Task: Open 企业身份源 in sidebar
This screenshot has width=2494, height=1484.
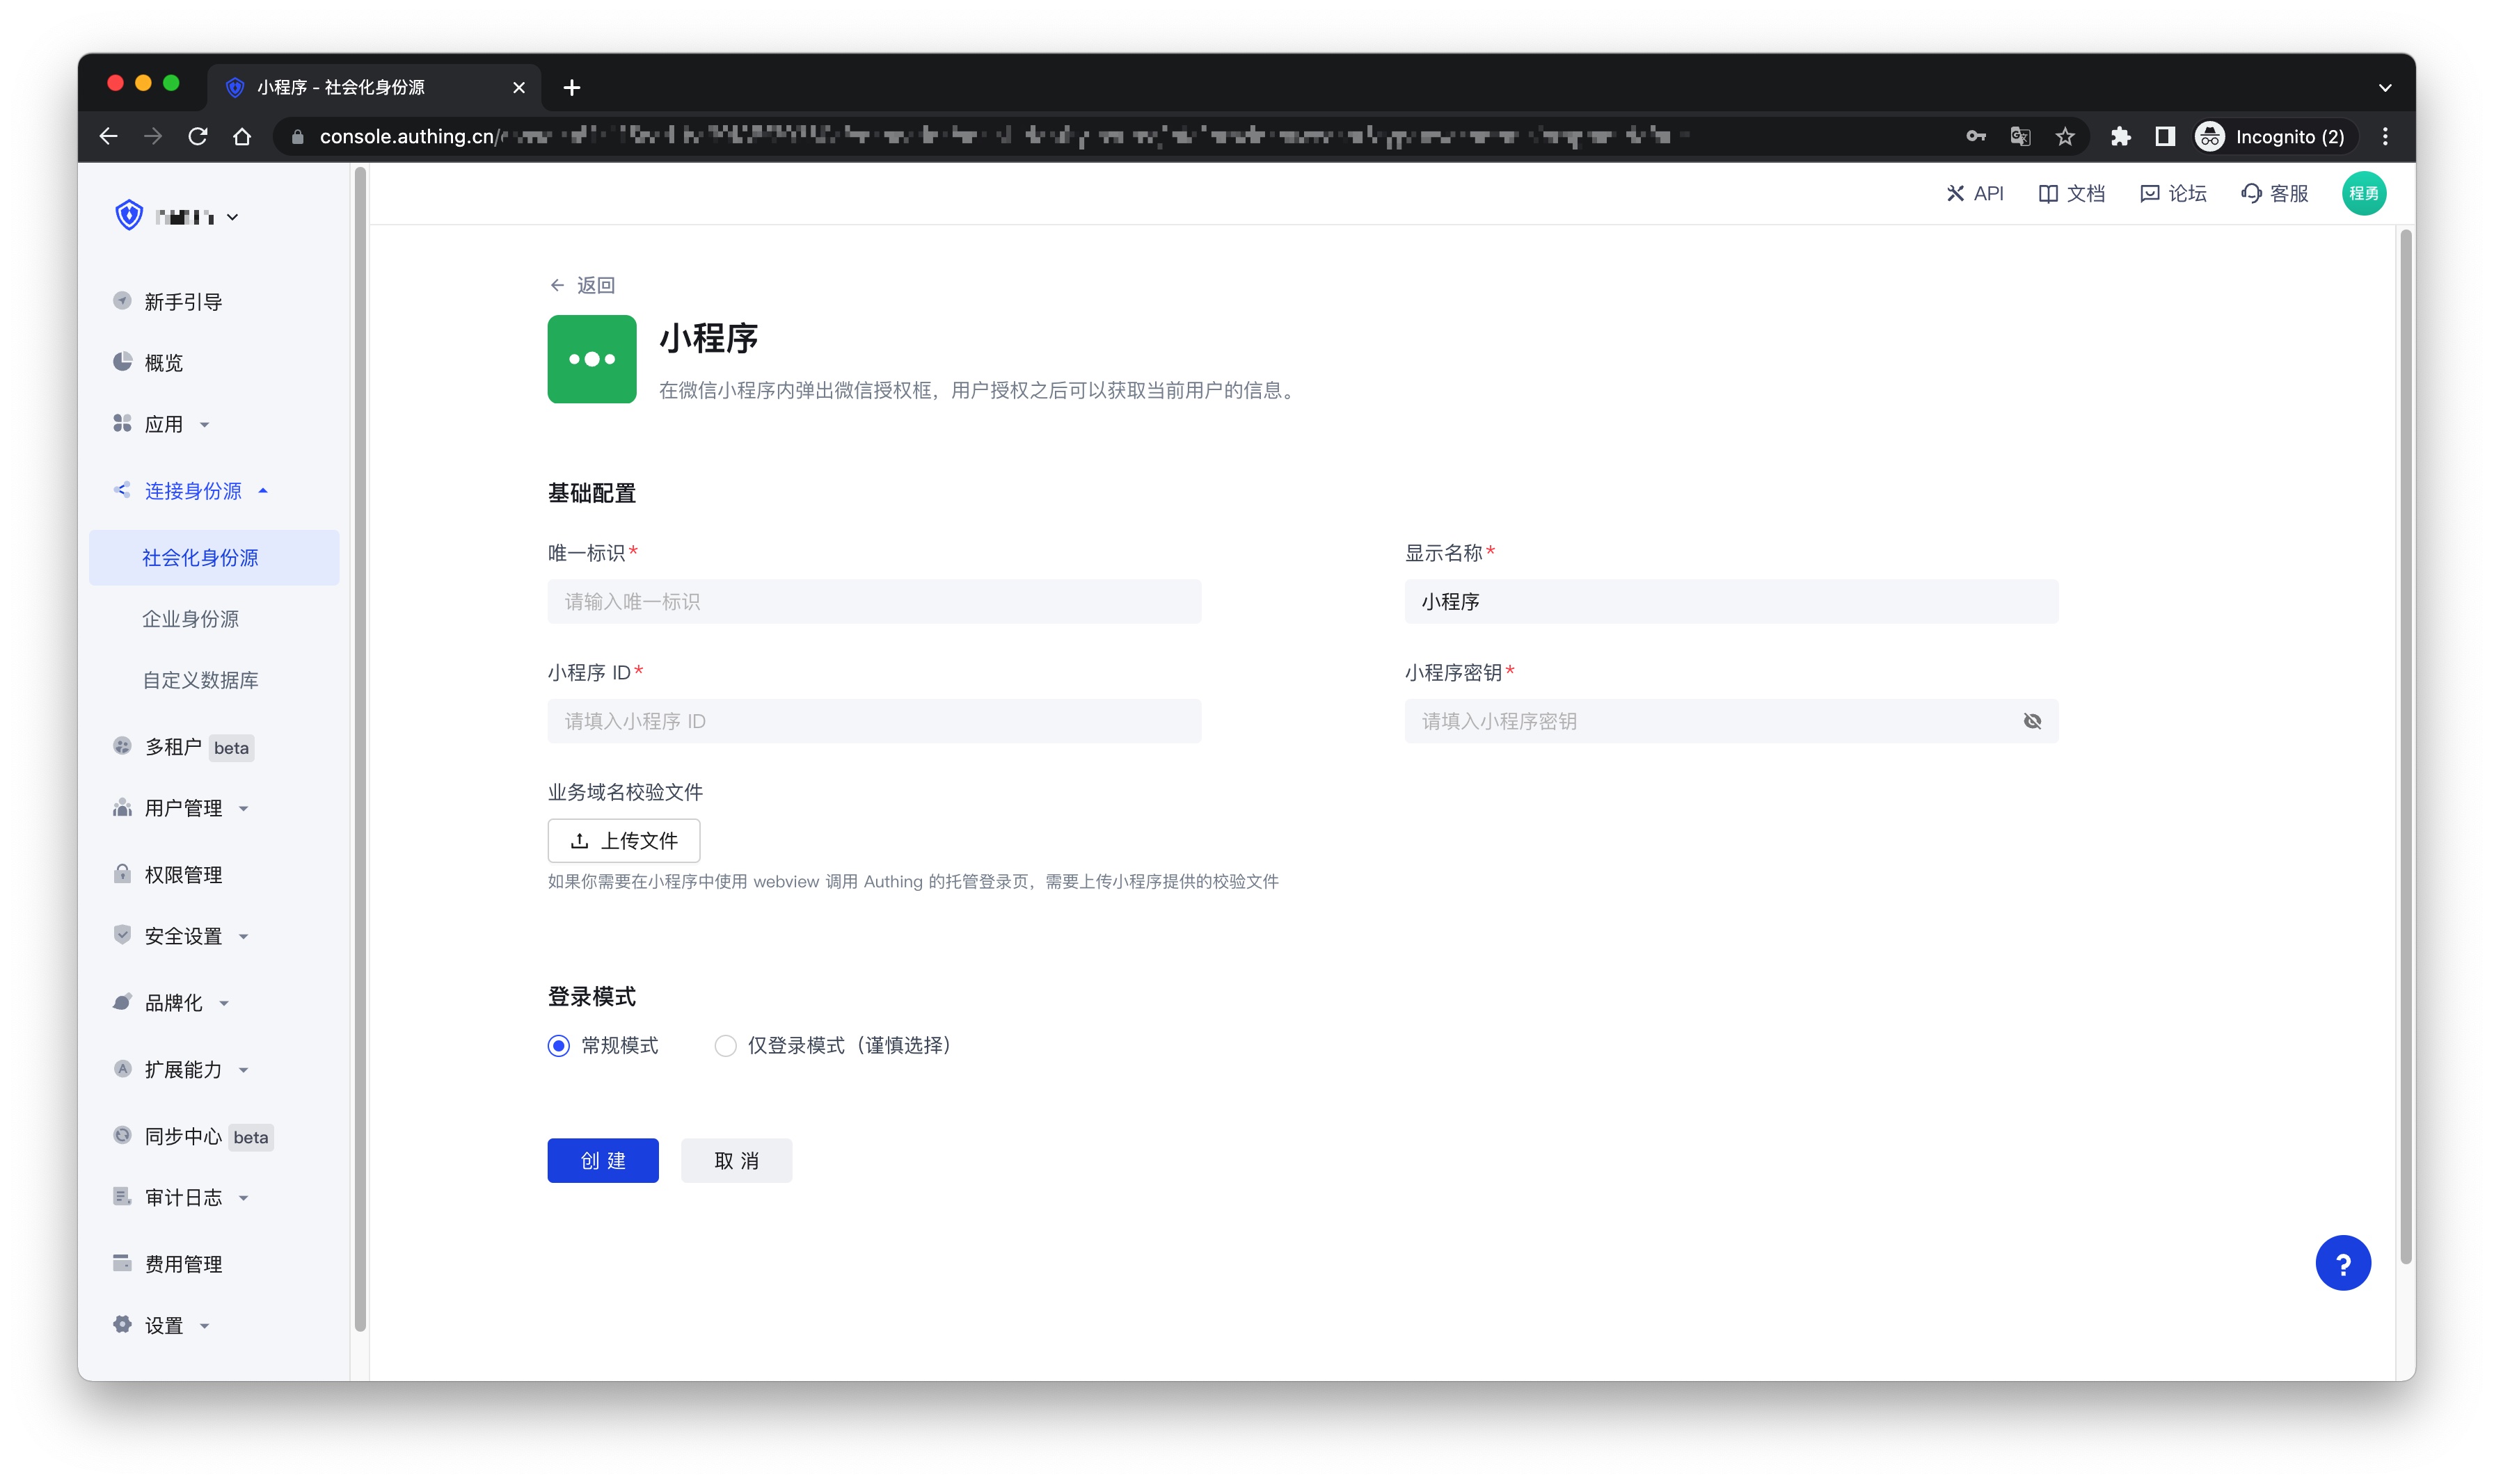Action: click(190, 619)
